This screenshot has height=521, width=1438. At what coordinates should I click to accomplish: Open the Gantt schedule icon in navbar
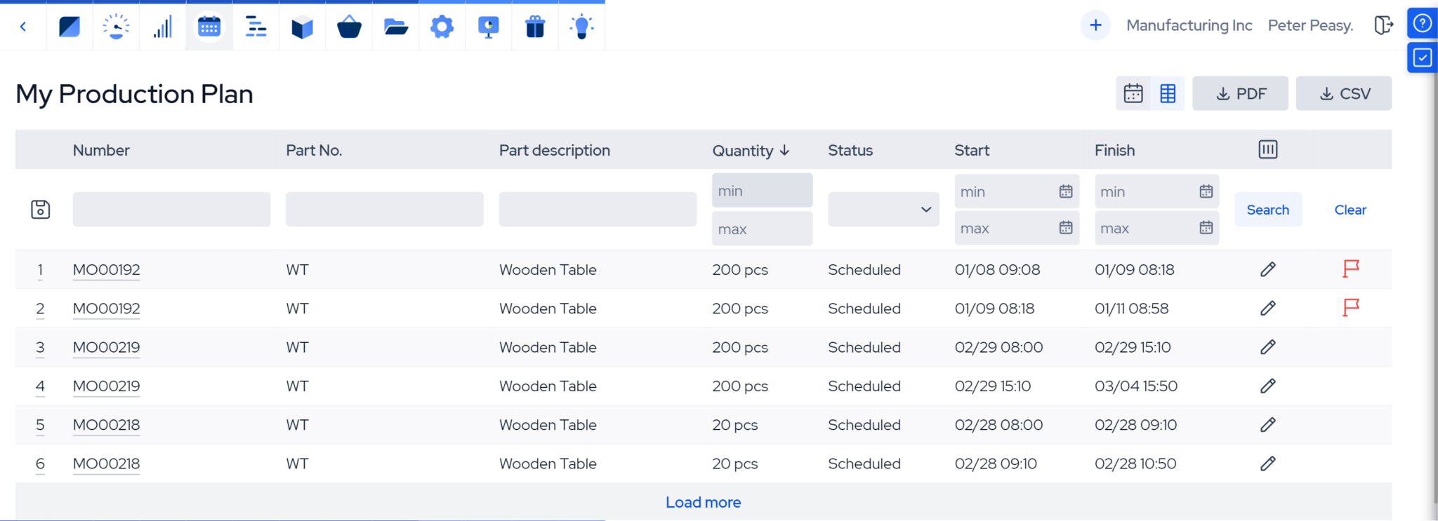[x=256, y=27]
